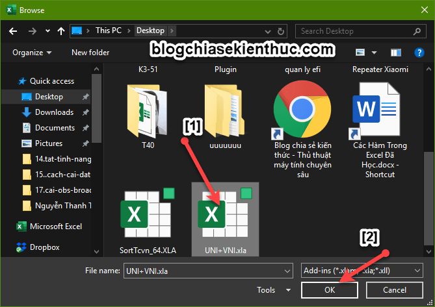This screenshot has height=307, width=435.
Task: Open Downloads in Quick access
Action: coord(54,112)
